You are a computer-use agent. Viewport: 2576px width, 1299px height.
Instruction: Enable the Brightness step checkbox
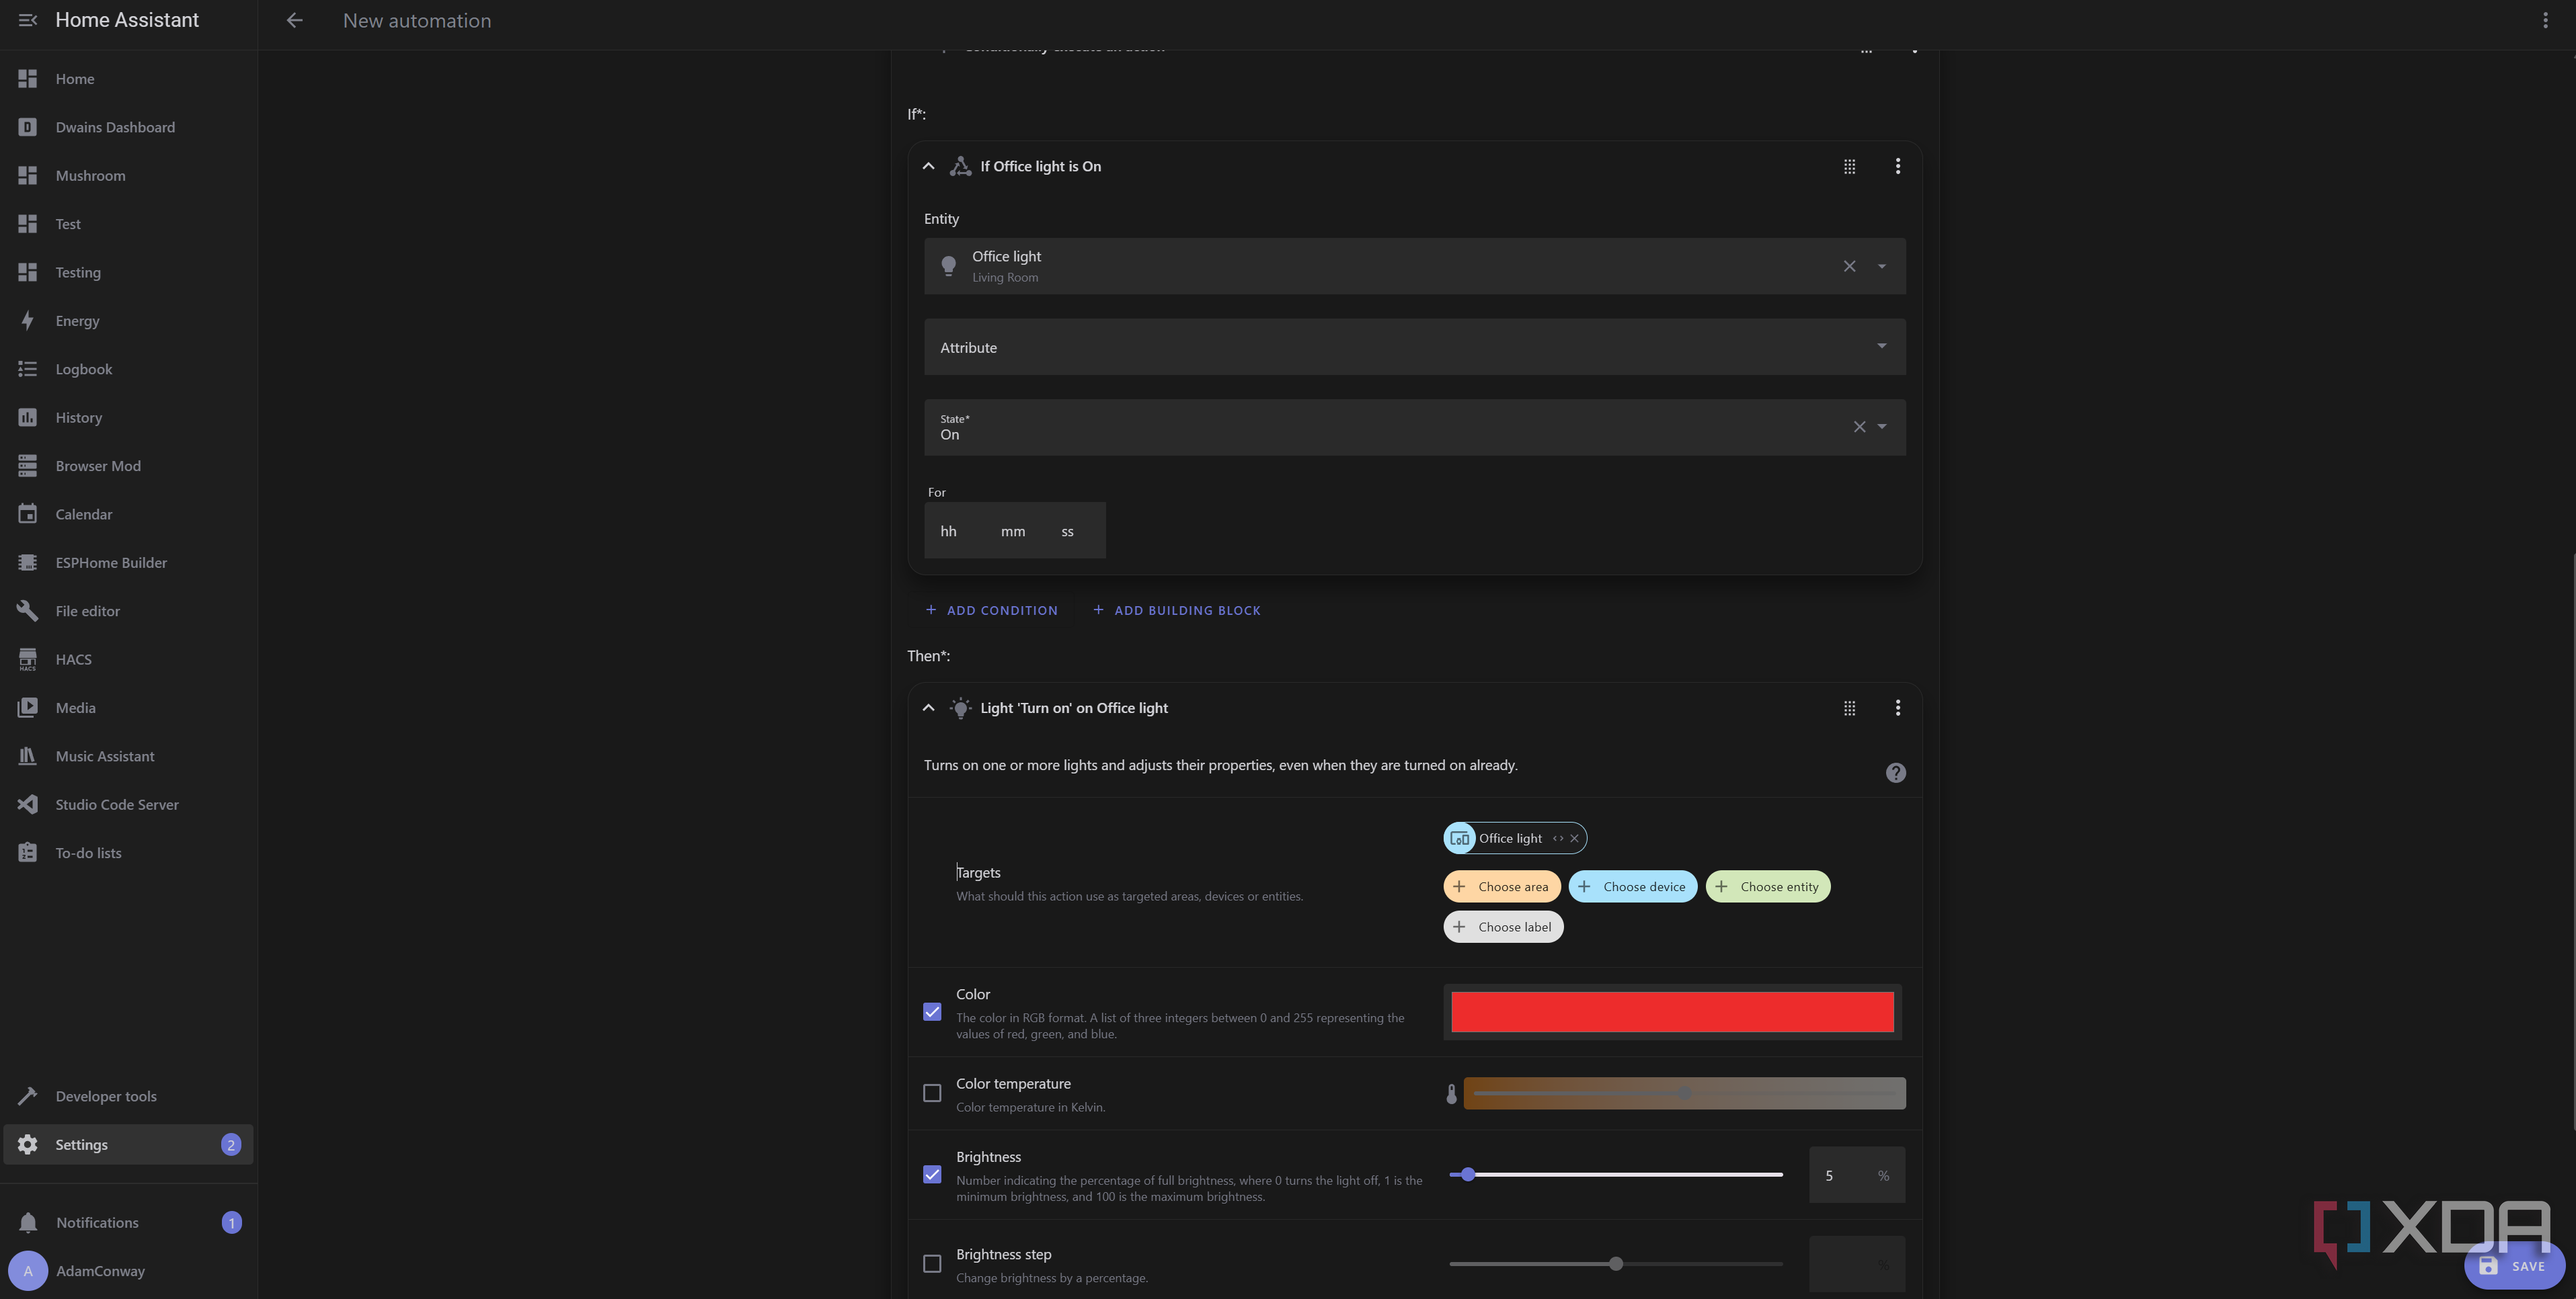932,1265
